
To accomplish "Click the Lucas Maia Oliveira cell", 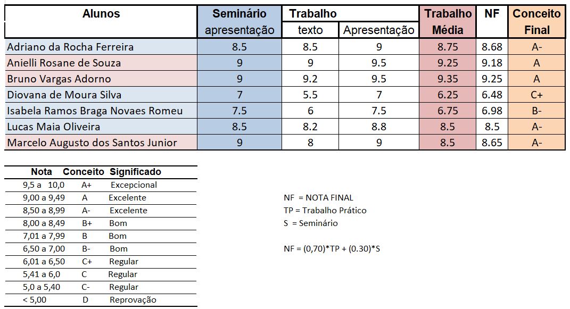I will point(54,127).
